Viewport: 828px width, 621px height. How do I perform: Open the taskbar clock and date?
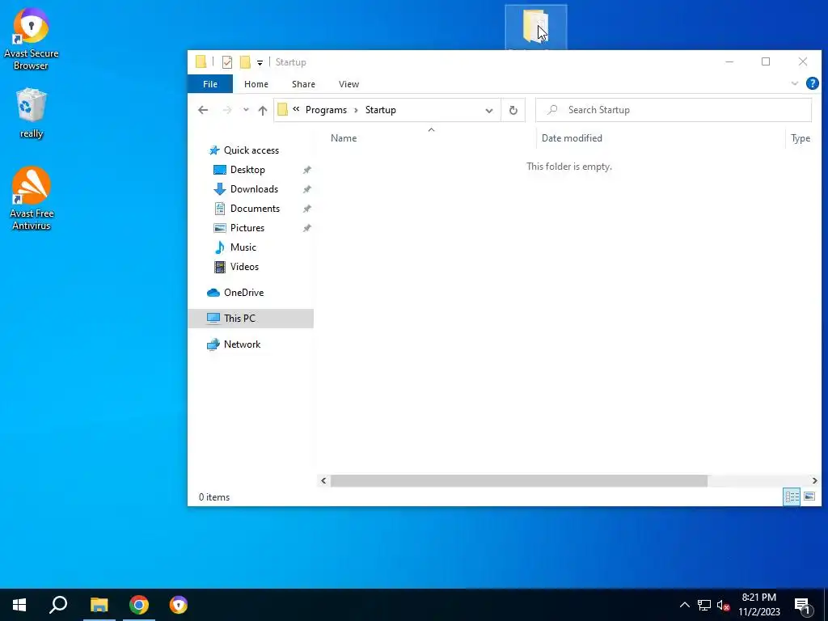[x=758, y=605]
